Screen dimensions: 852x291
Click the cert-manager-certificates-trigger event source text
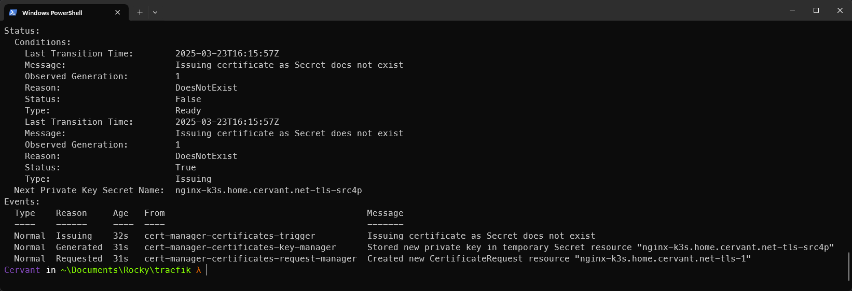coord(229,236)
